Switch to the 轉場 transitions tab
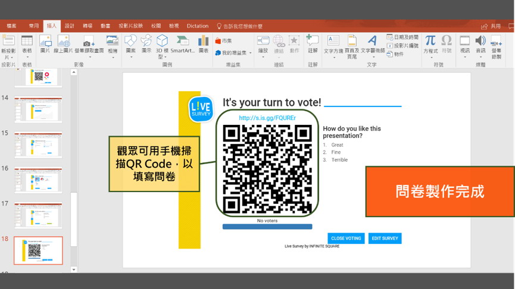 88,26
